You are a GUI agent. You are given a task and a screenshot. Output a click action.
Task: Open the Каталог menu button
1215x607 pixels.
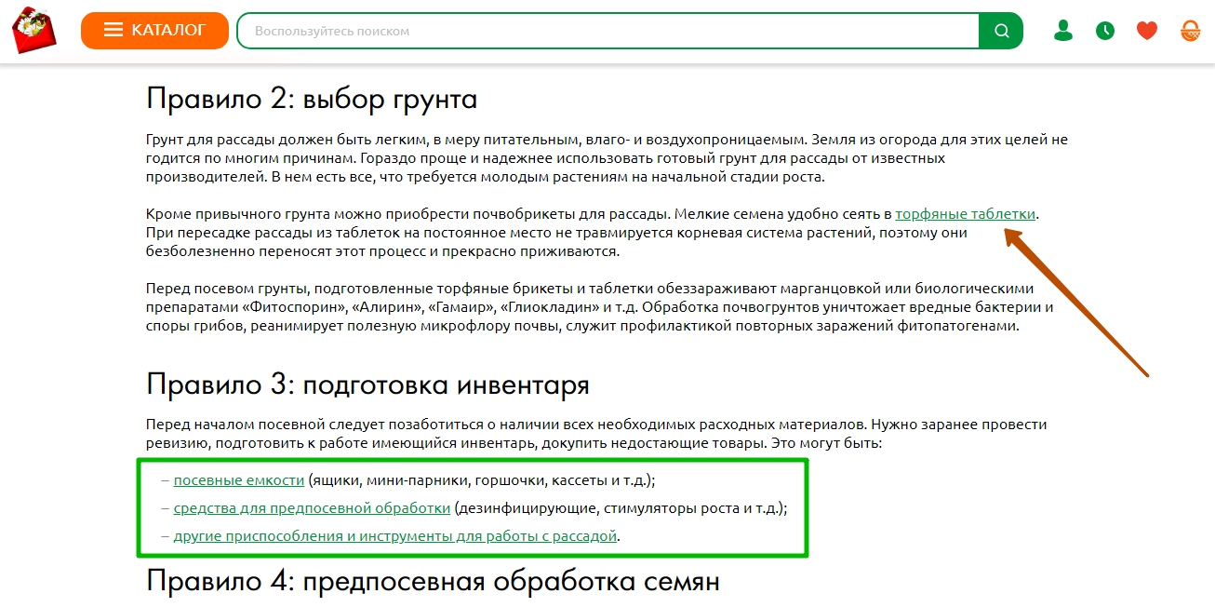pos(154,31)
